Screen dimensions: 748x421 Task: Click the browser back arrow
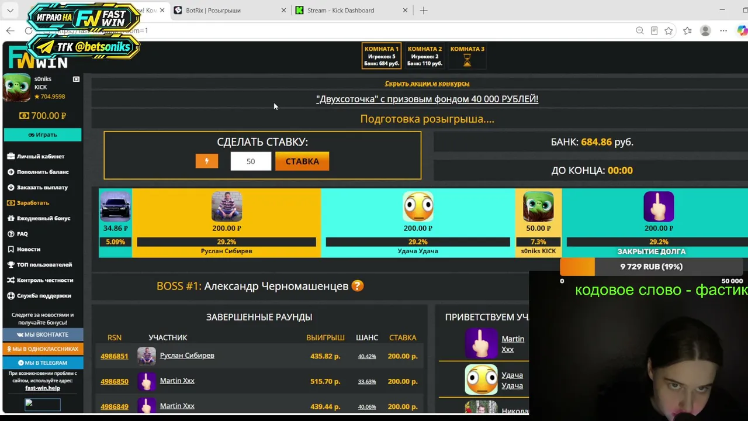click(x=11, y=30)
